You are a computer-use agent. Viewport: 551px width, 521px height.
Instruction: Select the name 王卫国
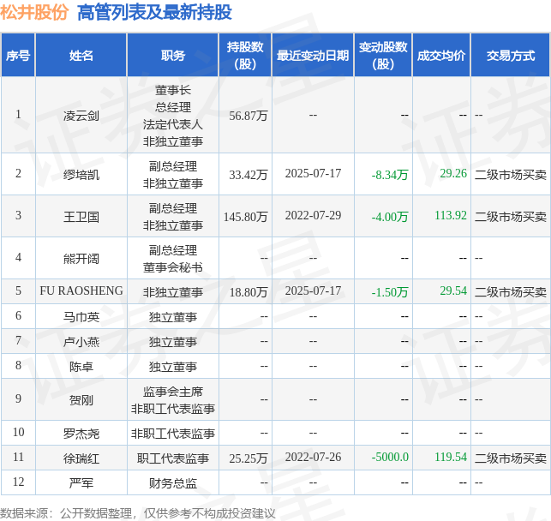pyautogui.click(x=81, y=217)
